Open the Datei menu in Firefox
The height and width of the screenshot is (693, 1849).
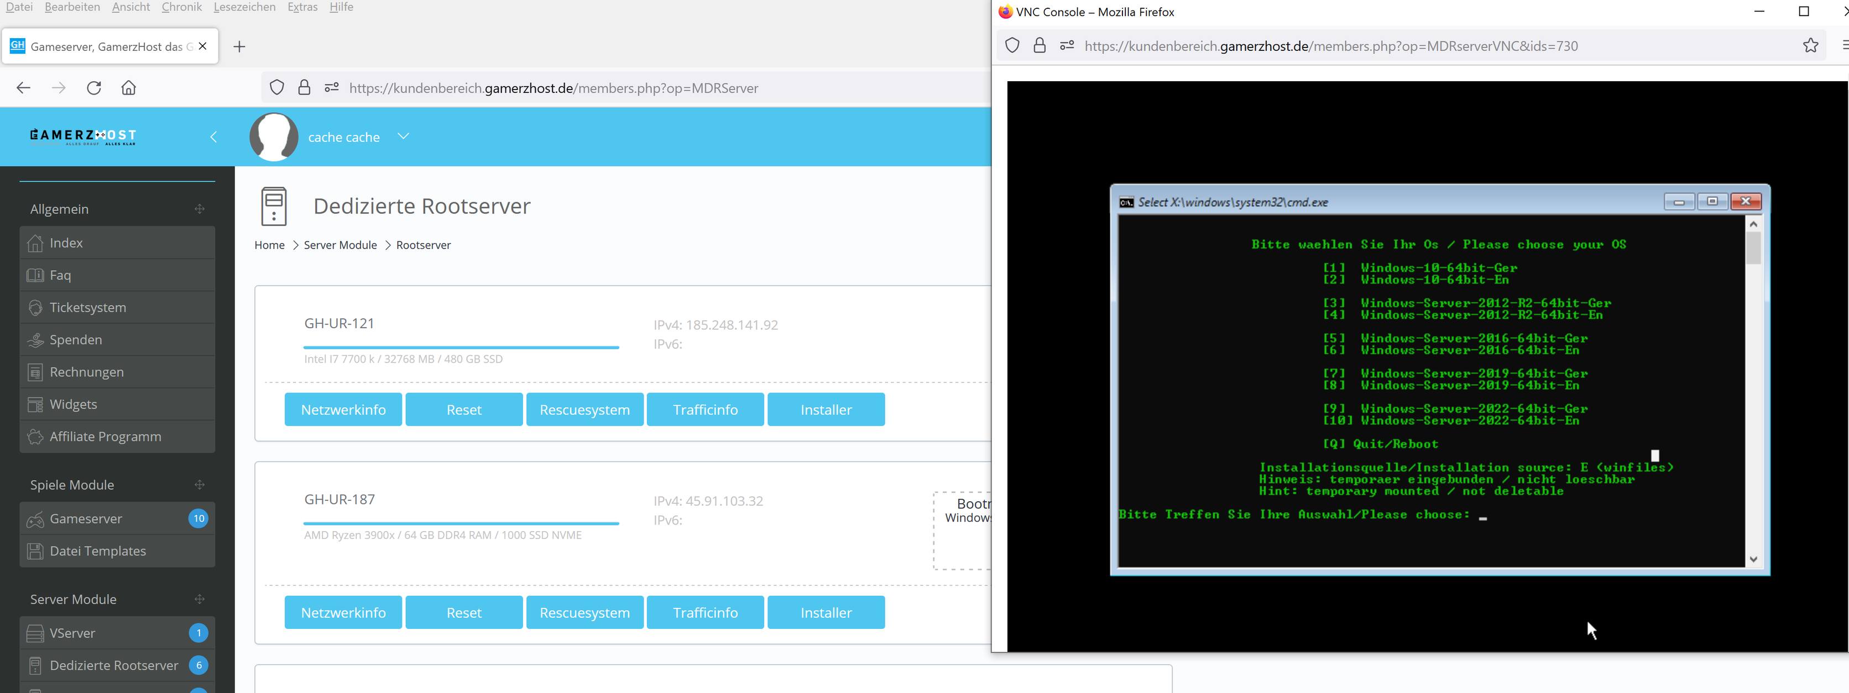[19, 7]
